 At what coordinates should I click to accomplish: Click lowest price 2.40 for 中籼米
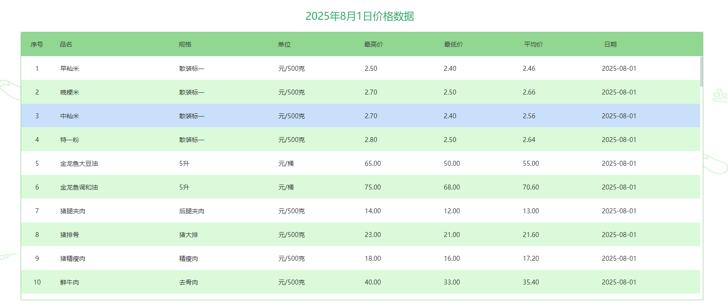pos(450,116)
